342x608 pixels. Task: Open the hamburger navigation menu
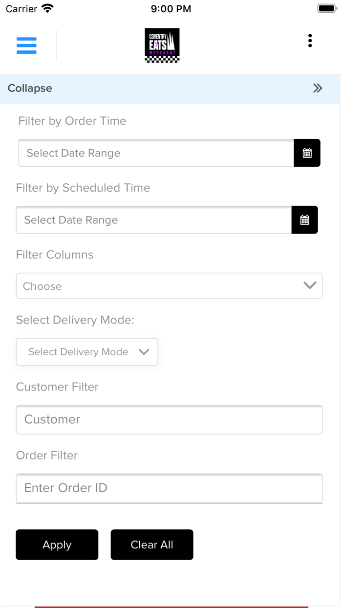coord(26,45)
